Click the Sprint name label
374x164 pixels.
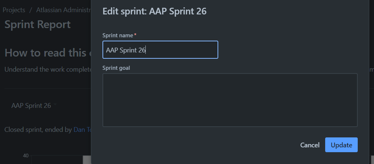coord(118,35)
